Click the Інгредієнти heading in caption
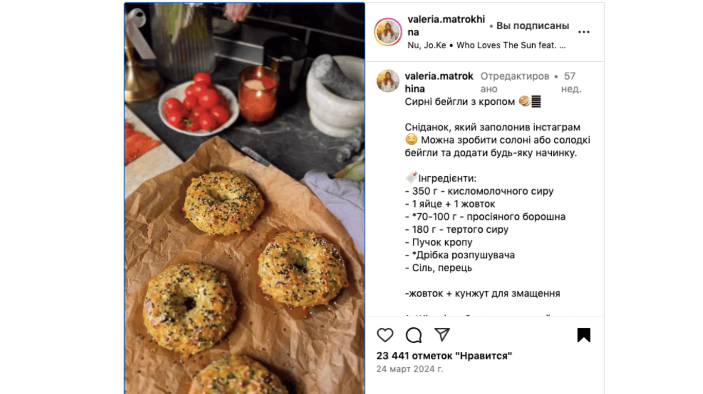 coord(447,178)
